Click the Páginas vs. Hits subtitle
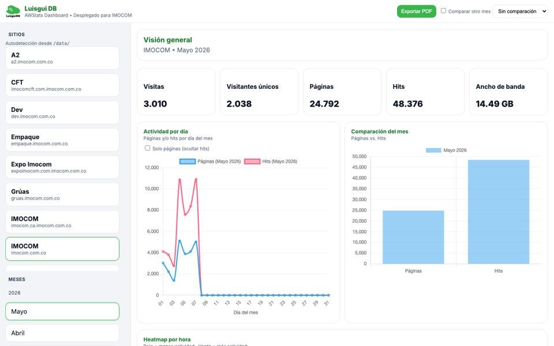554x346 pixels. 369,138
